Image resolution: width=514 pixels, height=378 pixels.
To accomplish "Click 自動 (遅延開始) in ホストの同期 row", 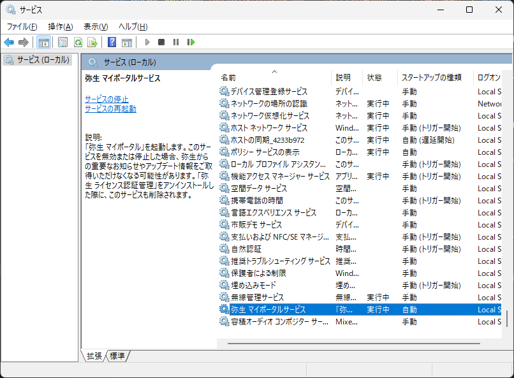I will click(428, 140).
